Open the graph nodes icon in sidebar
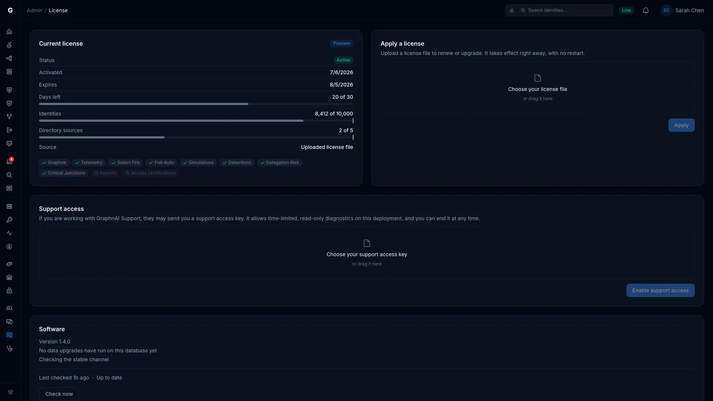 pos(9,58)
